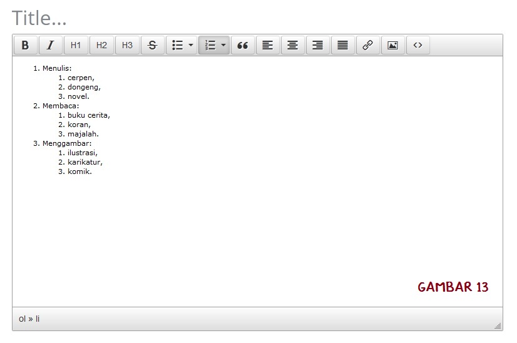Toggle bold formatting button
The height and width of the screenshot is (343, 517).
[25, 45]
